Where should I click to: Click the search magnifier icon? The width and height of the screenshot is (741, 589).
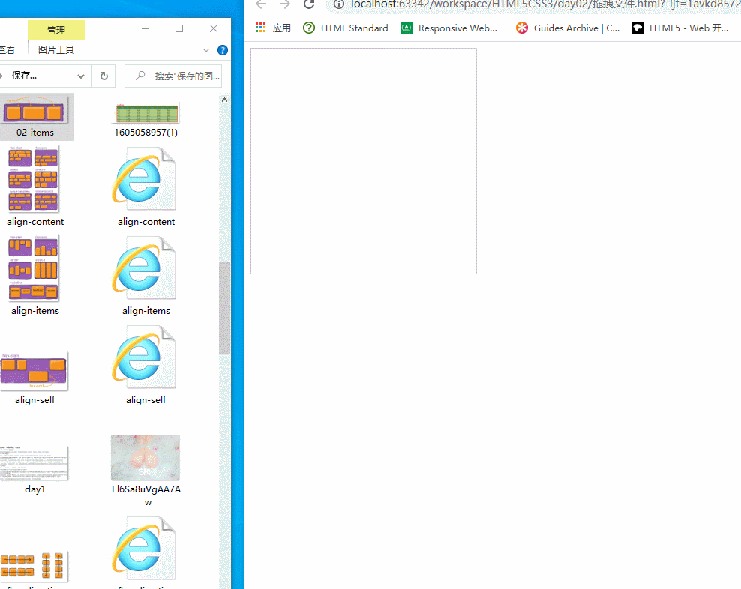point(140,76)
